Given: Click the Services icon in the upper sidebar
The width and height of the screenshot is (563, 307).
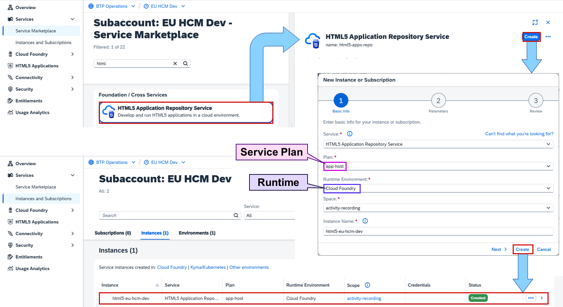Looking at the screenshot, I should 10,19.
